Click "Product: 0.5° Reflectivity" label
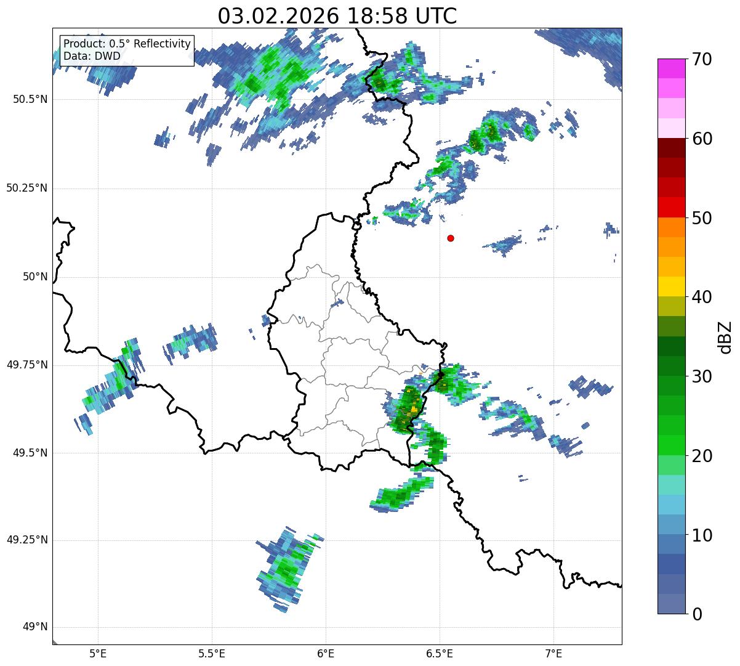Image resolution: width=740 pixels, height=666 pixels. tap(127, 44)
